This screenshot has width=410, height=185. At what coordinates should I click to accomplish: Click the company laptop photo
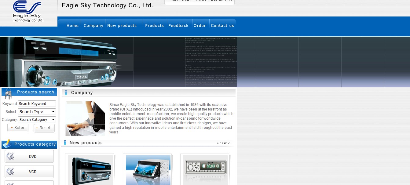click(x=85, y=118)
